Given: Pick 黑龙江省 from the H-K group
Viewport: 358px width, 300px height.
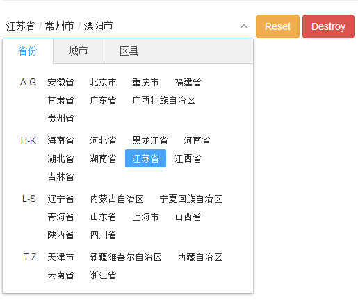Looking at the screenshot, I should click(150, 140).
